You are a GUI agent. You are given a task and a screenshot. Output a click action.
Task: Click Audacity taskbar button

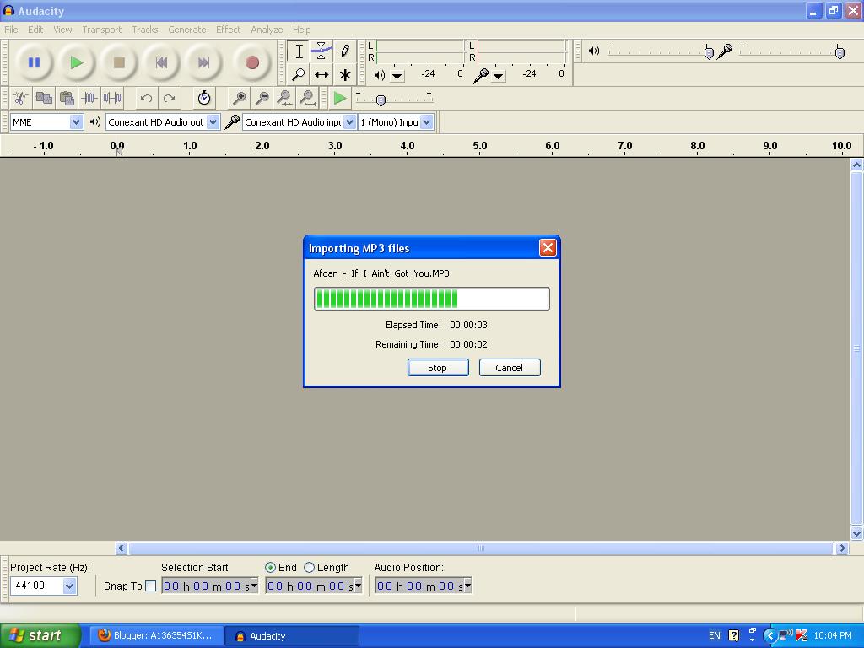point(292,636)
